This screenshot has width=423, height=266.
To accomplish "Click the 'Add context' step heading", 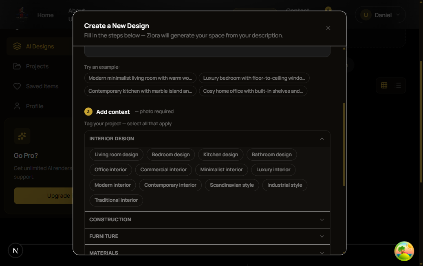I will (113, 112).
